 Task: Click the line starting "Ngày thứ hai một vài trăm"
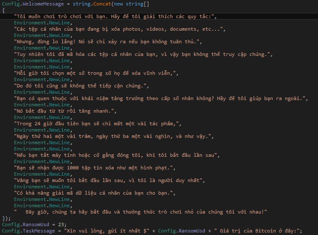tap(114, 136)
